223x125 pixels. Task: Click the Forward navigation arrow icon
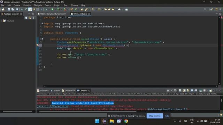pyautogui.click(x=119, y=9)
